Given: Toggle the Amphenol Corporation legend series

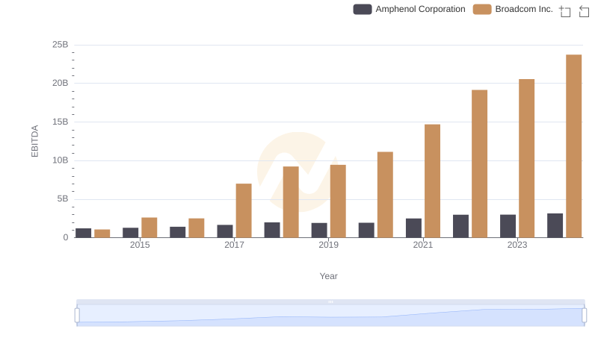Looking at the screenshot, I should [409, 9].
